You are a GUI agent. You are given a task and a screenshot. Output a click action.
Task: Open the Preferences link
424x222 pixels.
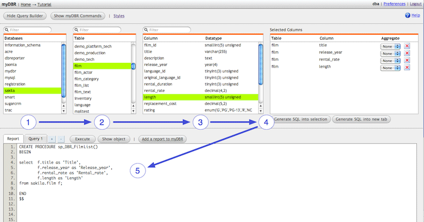(x=395, y=4)
